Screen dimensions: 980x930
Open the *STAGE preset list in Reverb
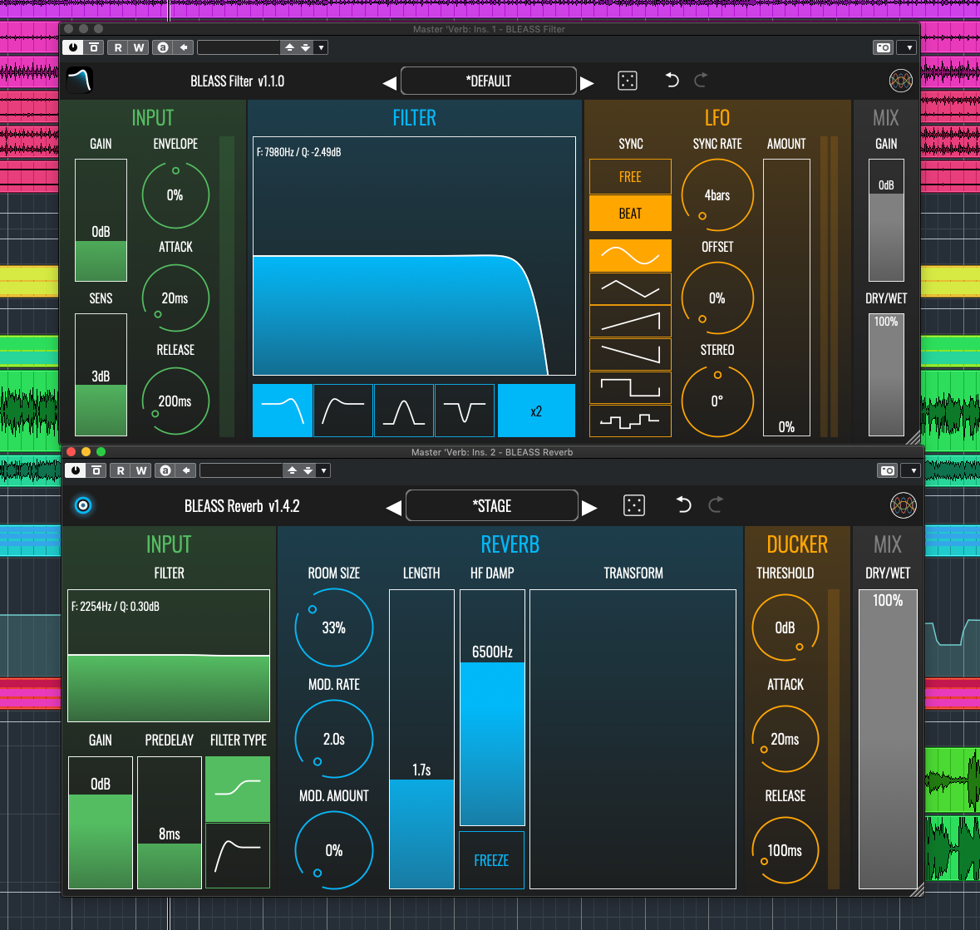492,505
